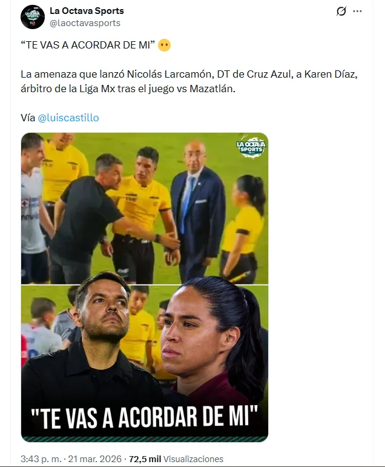The height and width of the screenshot is (467, 385).
Task: Click the top photo of referees on field
Action: [x=145, y=209]
